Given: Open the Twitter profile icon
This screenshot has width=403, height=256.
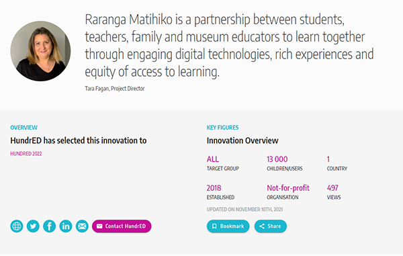Looking at the screenshot, I should [33, 226].
